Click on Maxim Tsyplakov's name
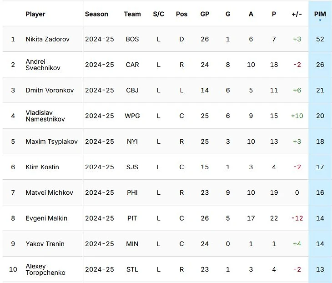The image size is (332, 283). coord(51,141)
